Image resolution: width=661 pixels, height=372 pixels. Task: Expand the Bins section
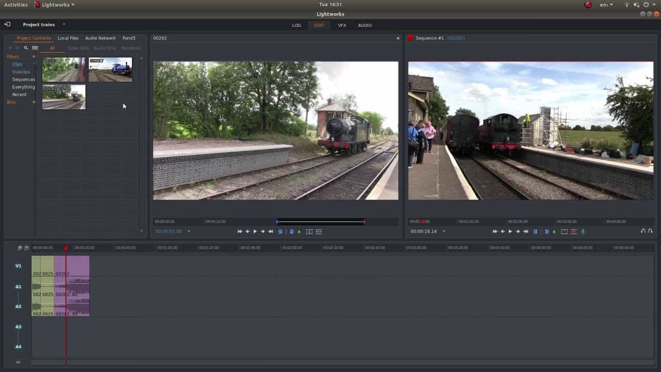33,102
